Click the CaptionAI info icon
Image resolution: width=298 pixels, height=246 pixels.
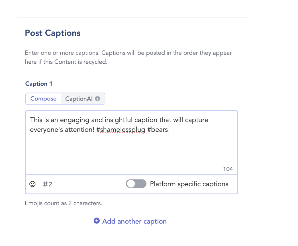pyautogui.click(x=97, y=99)
